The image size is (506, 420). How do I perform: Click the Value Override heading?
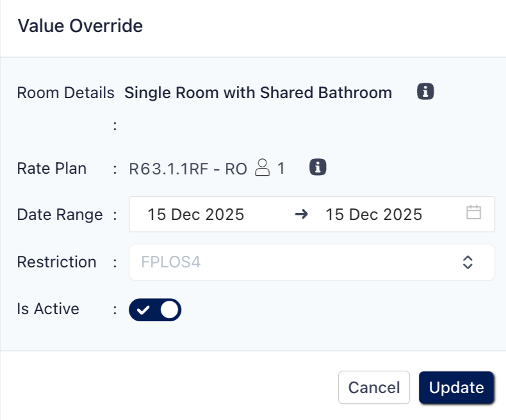tap(80, 26)
